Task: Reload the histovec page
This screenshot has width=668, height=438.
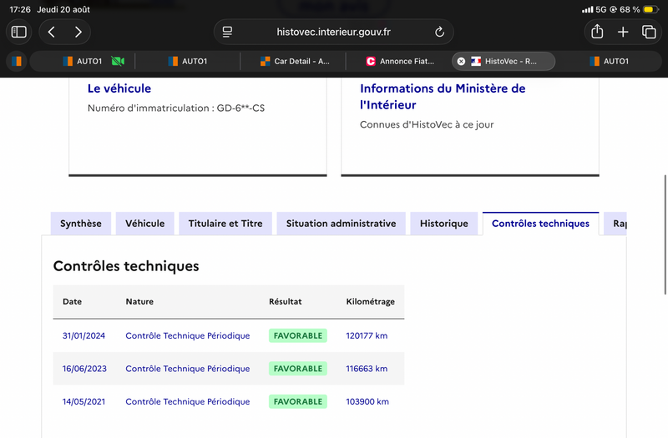Action: (439, 32)
